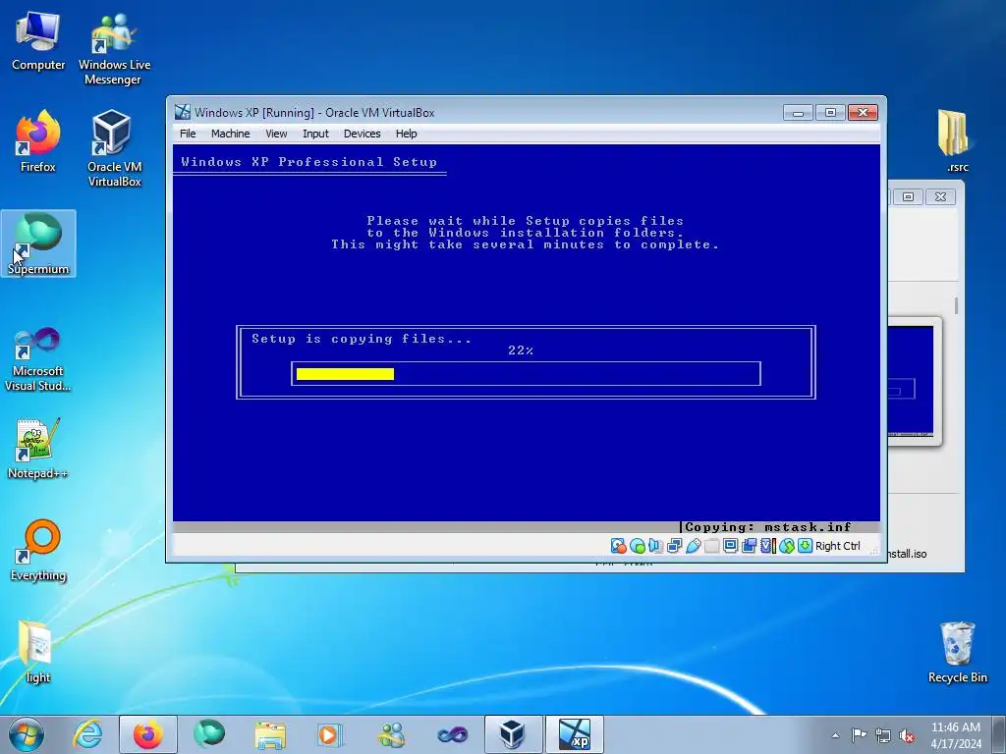Screen dimensions: 1006x754
Task: Open the Input menu
Action: tap(315, 134)
